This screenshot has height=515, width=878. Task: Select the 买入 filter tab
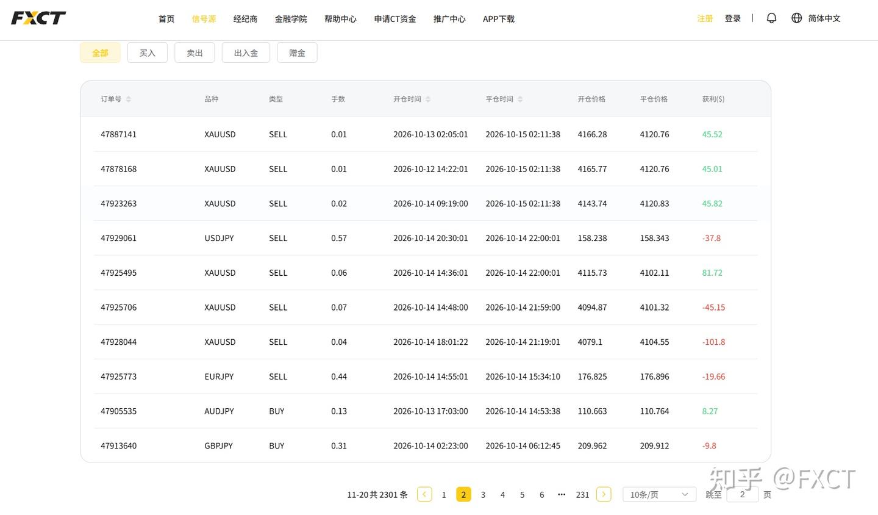(148, 53)
